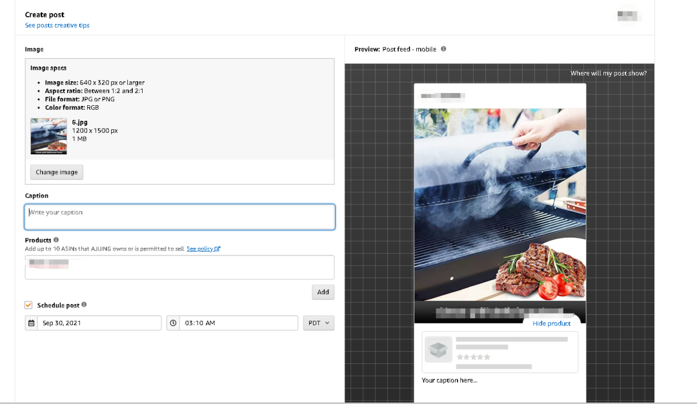Click the calendar icon in the date field
Screen dimensions: 697x404
[31, 323]
